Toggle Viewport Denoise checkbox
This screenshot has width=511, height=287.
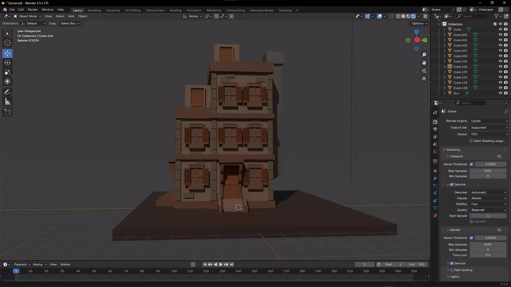452,184
